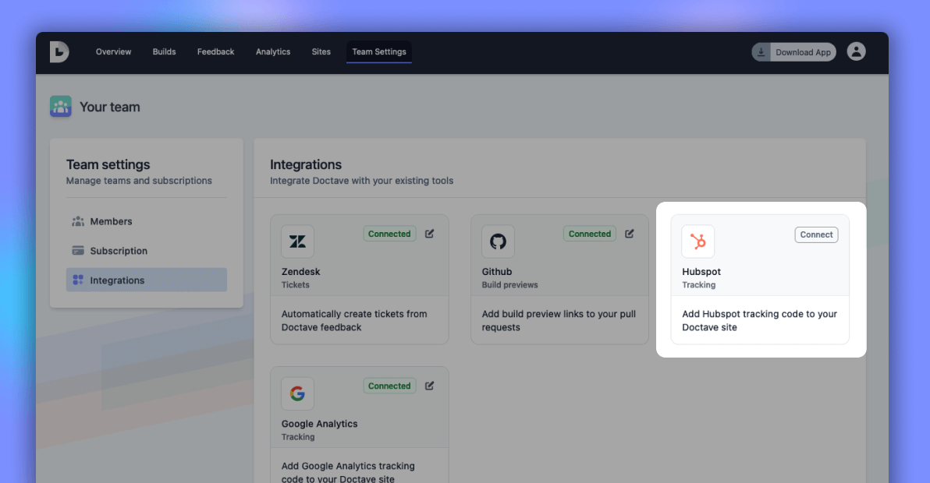Select the Zendesk integration icon
The image size is (930, 483).
[x=297, y=241]
